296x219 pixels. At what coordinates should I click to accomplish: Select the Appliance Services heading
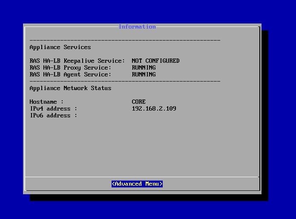60,47
